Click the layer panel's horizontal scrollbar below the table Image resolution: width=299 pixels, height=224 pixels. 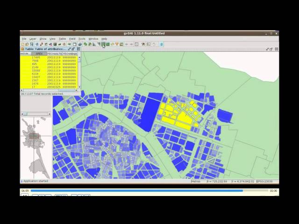coord(36,114)
